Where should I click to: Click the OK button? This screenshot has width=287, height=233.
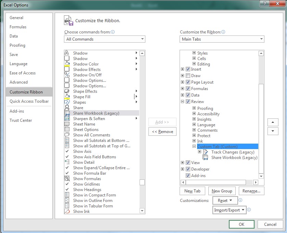coord(242,224)
